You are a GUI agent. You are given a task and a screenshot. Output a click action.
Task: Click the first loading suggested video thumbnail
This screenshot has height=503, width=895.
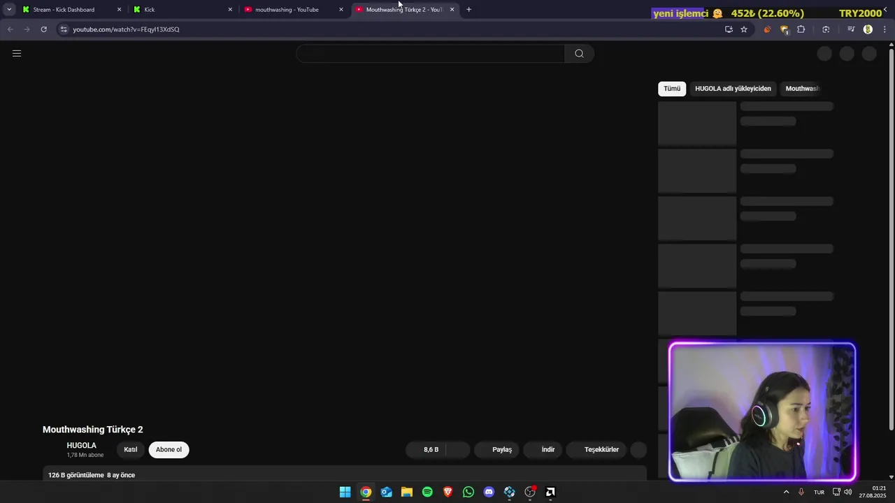point(697,124)
